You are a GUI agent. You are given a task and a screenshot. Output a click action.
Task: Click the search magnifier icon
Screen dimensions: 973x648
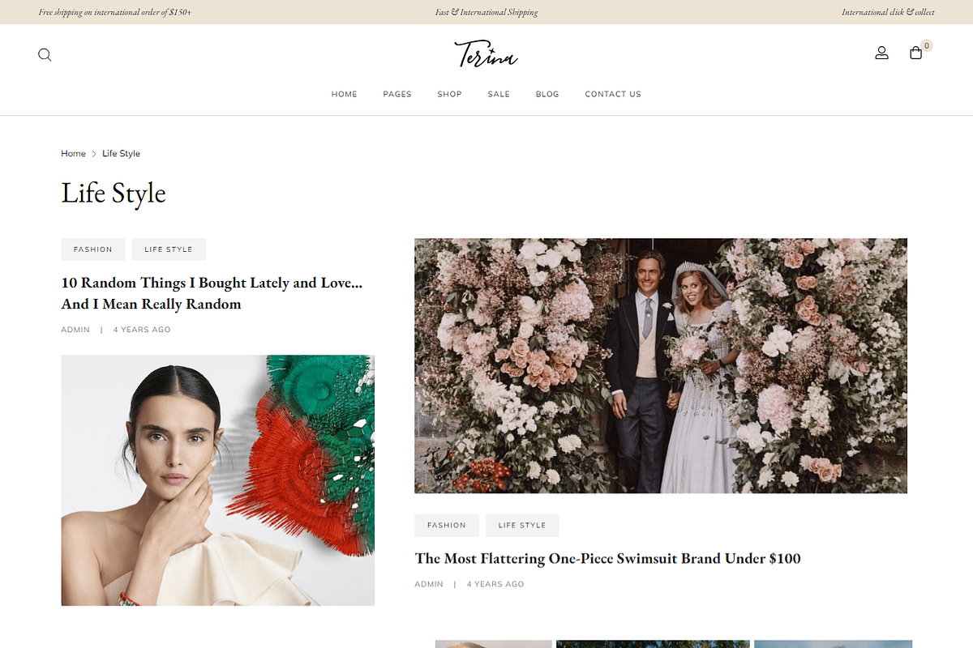45,55
